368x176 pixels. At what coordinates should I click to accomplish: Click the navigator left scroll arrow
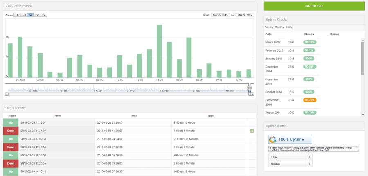coord(7,94)
